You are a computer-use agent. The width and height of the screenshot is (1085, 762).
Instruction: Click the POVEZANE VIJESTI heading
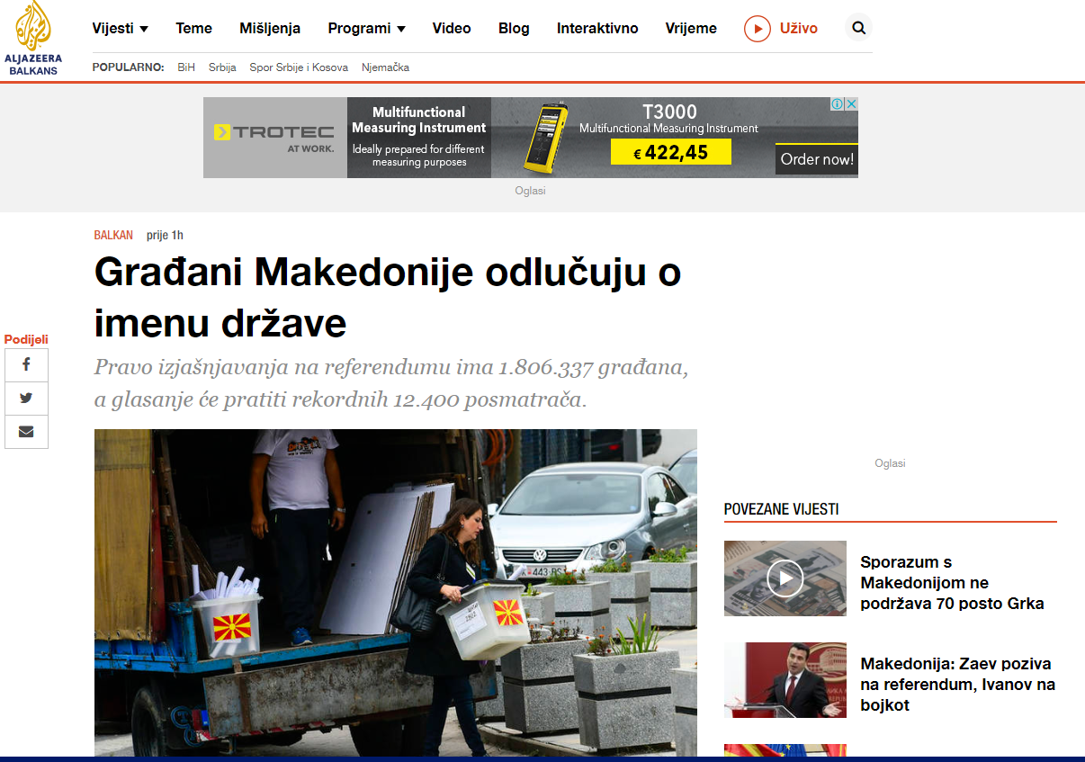click(781, 509)
